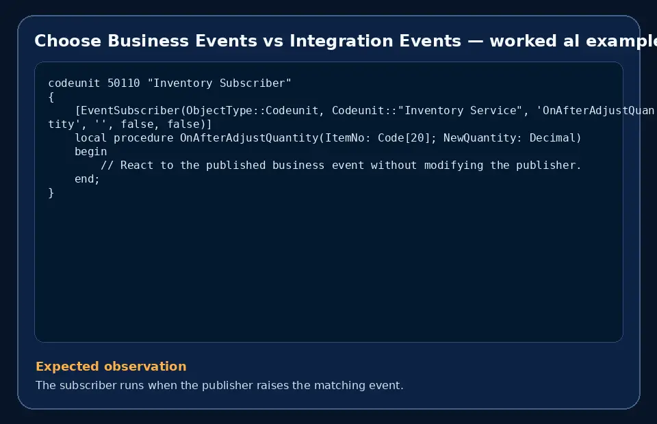The width and height of the screenshot is (657, 424).
Task: Click the 'local procedure OnAfterAdjustQuantity' line
Action: 328,138
